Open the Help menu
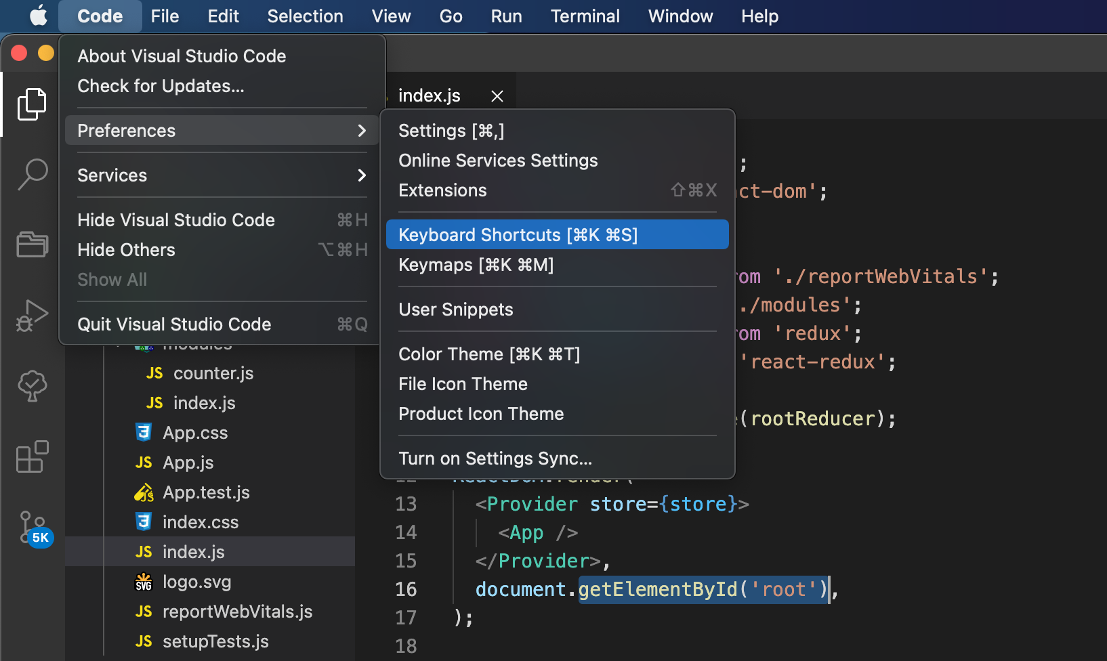This screenshot has width=1107, height=661. [x=759, y=16]
